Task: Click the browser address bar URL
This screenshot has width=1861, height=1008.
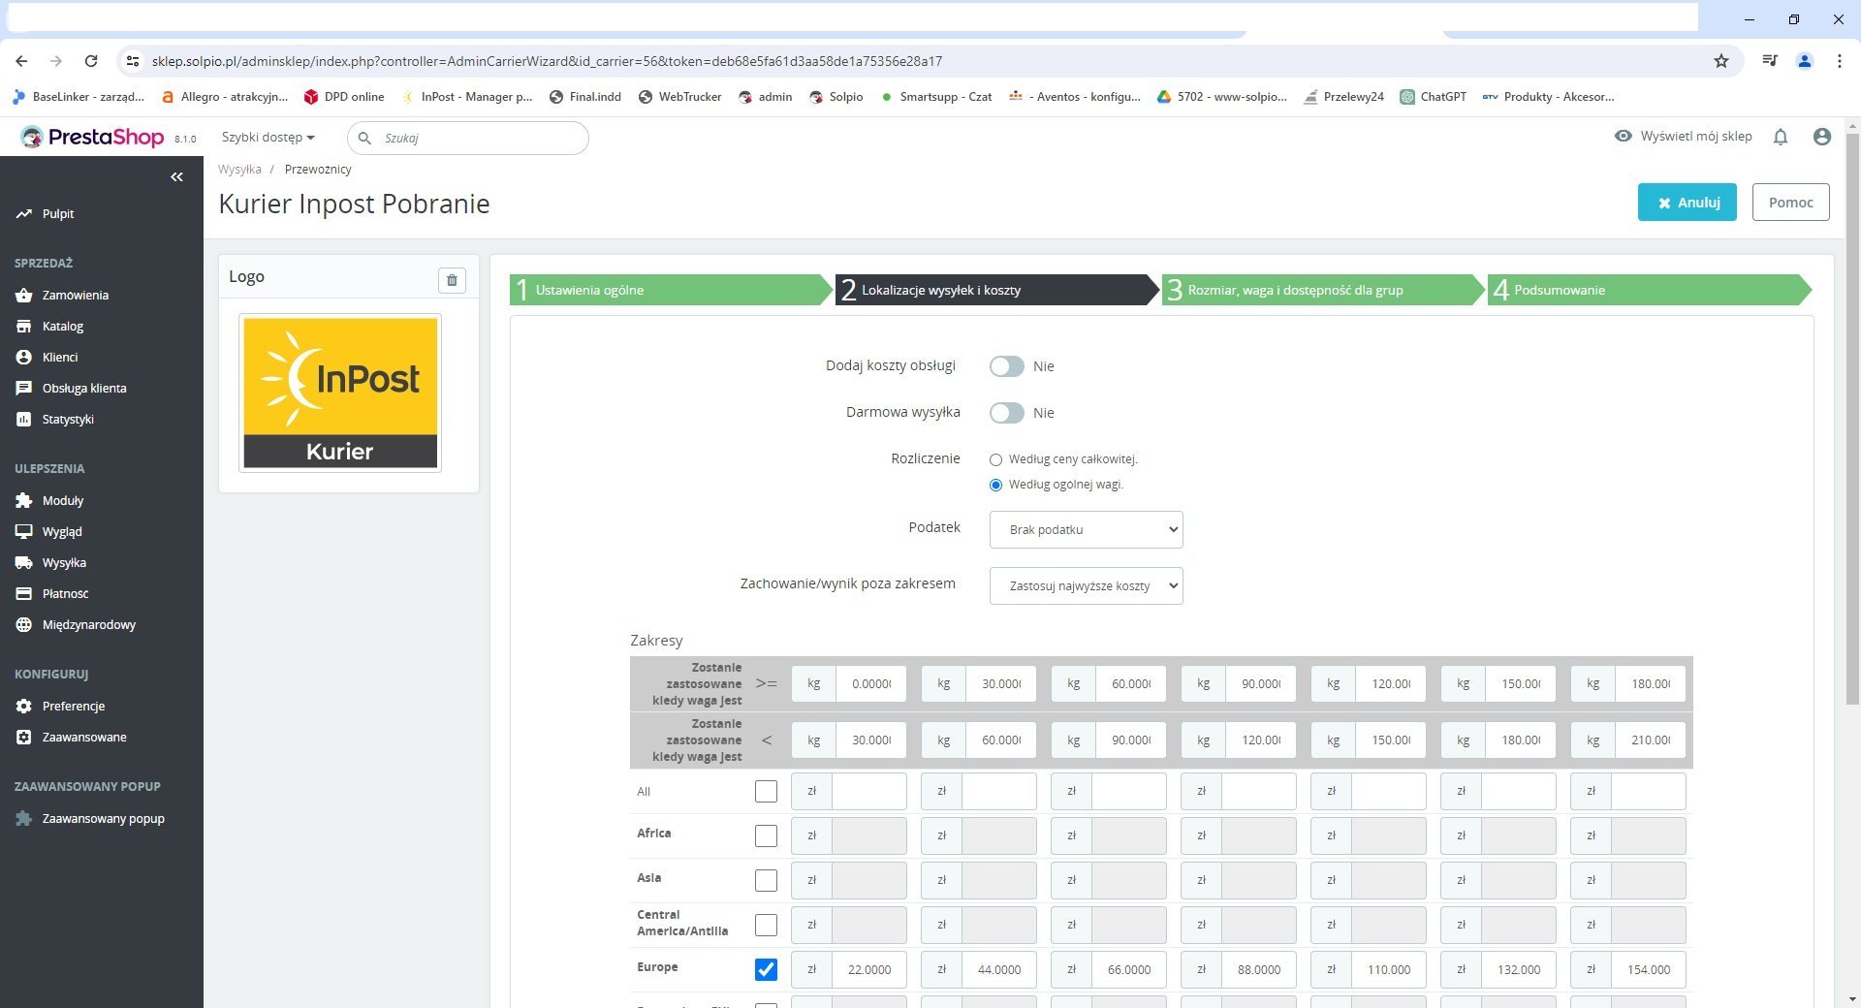Action: pos(547,61)
